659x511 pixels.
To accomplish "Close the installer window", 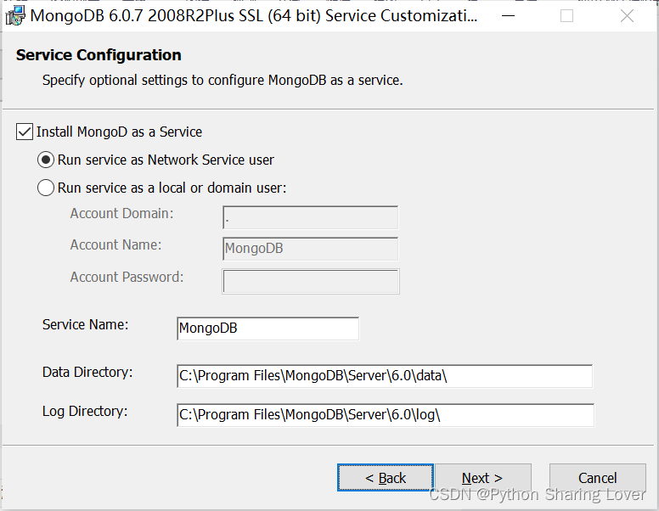I will (x=627, y=16).
